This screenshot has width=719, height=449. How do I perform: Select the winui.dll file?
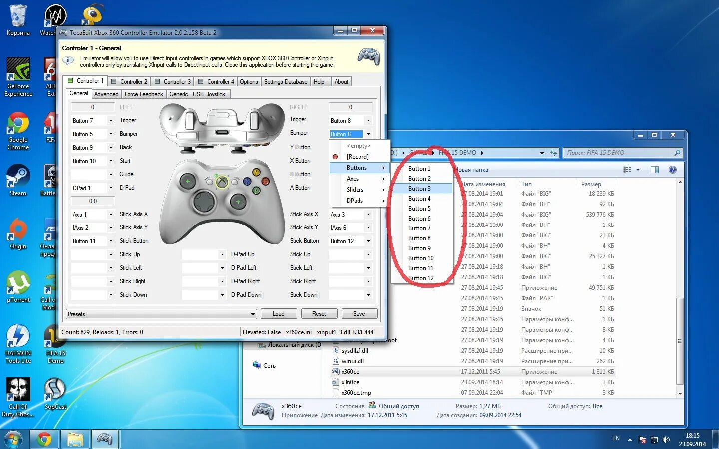pos(353,361)
